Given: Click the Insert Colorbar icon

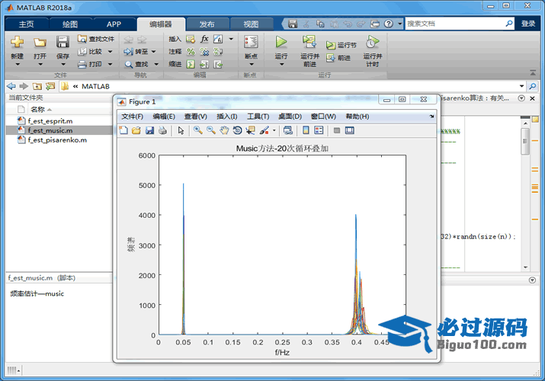Looking at the screenshot, I should (x=306, y=130).
